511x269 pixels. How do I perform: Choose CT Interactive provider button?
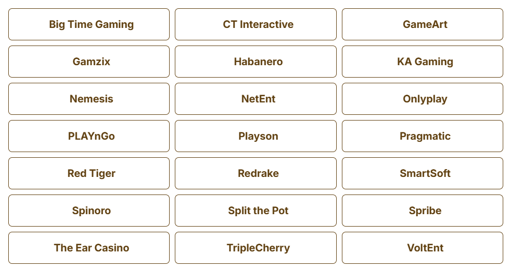coord(255,24)
